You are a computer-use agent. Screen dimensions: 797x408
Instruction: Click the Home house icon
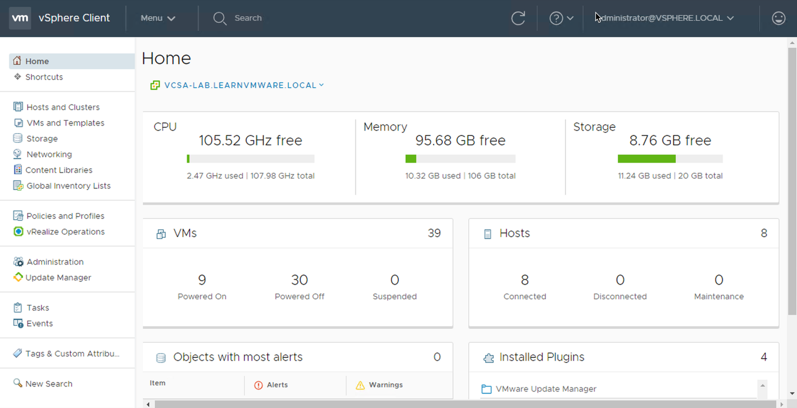17,61
